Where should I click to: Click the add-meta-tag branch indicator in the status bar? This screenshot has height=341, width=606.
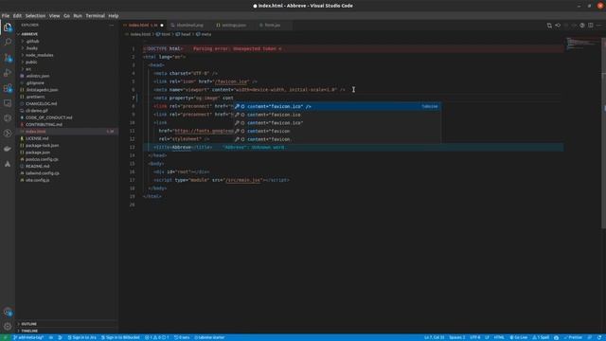click(x=28, y=337)
